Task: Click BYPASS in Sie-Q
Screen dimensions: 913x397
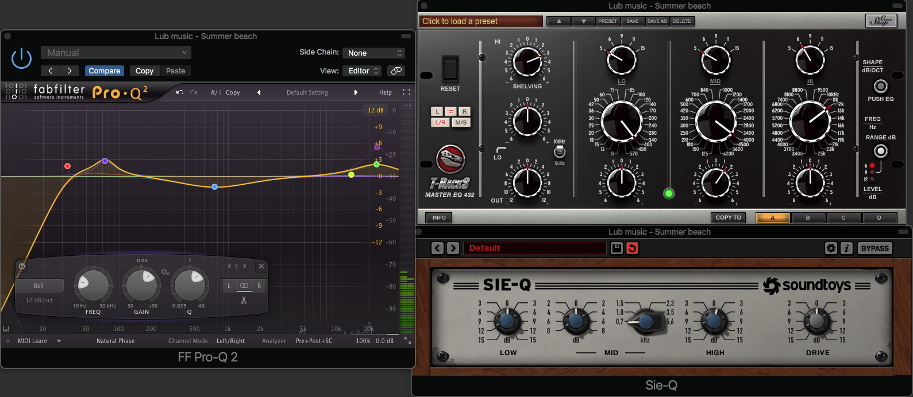Action: point(875,248)
